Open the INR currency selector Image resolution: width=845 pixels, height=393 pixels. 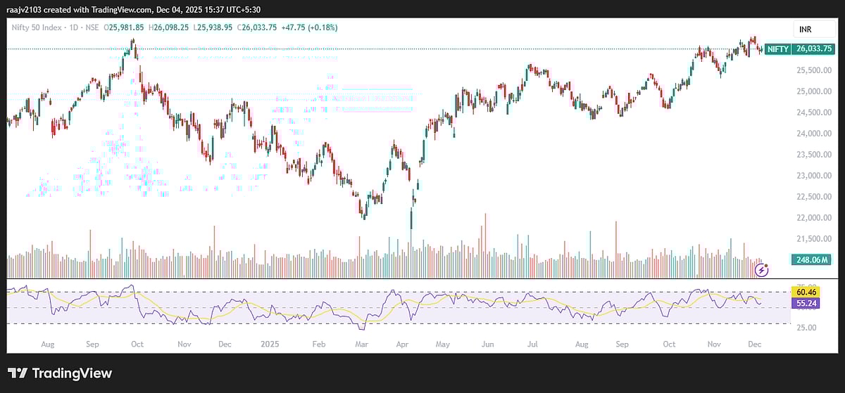(x=807, y=30)
